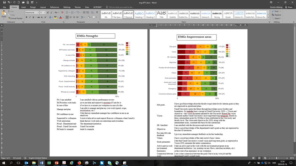
Task: Apply the yellow text highlight color
Action: [55, 17]
